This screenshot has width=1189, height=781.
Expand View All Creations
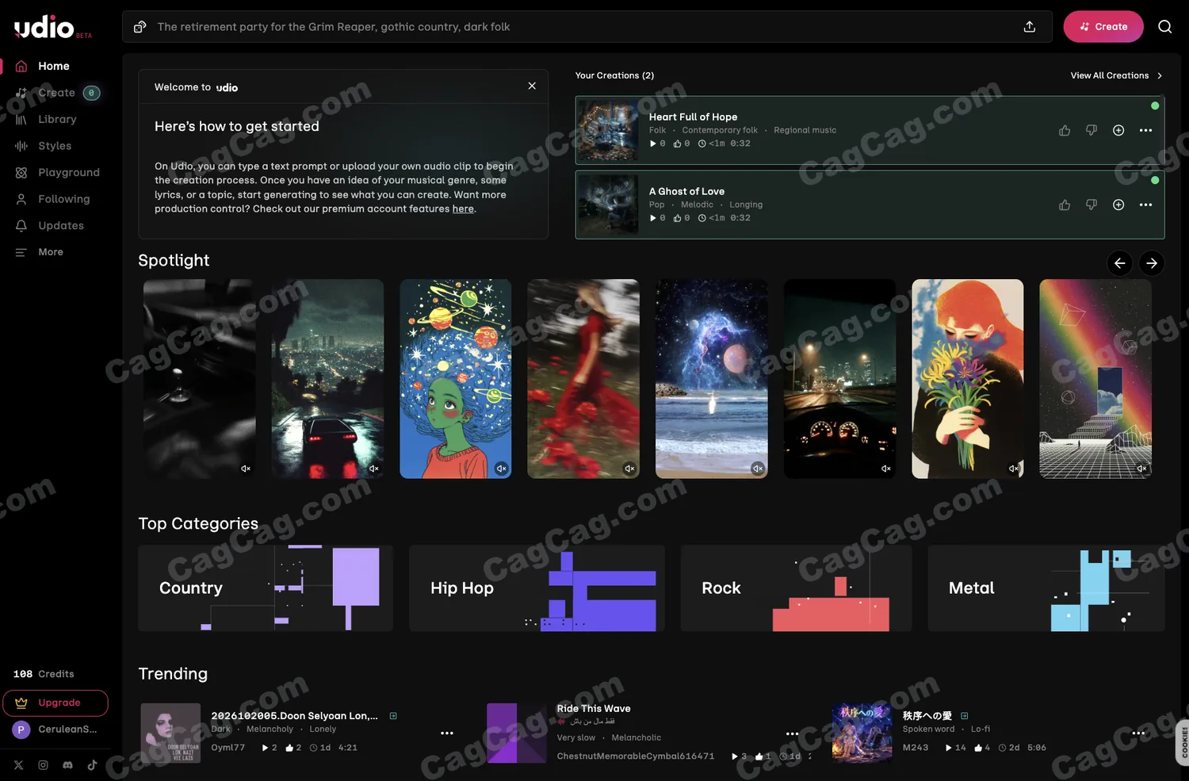click(x=1116, y=76)
